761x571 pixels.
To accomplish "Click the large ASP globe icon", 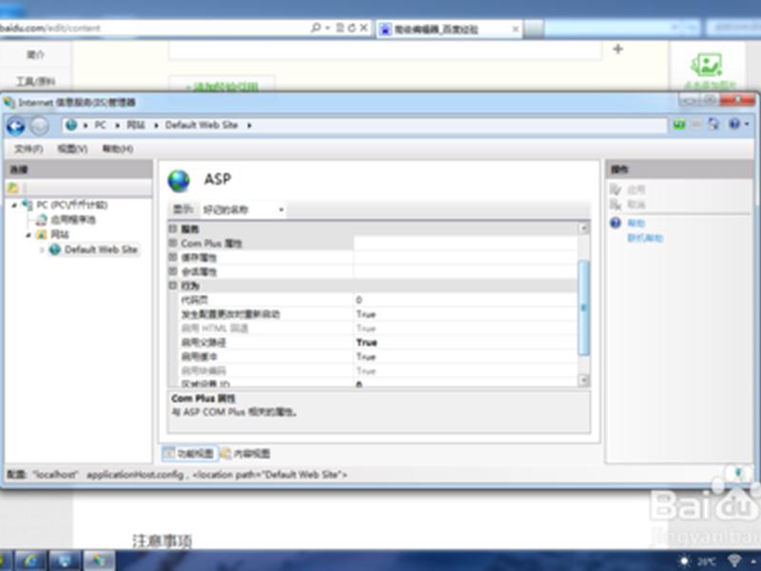I will tap(179, 181).
